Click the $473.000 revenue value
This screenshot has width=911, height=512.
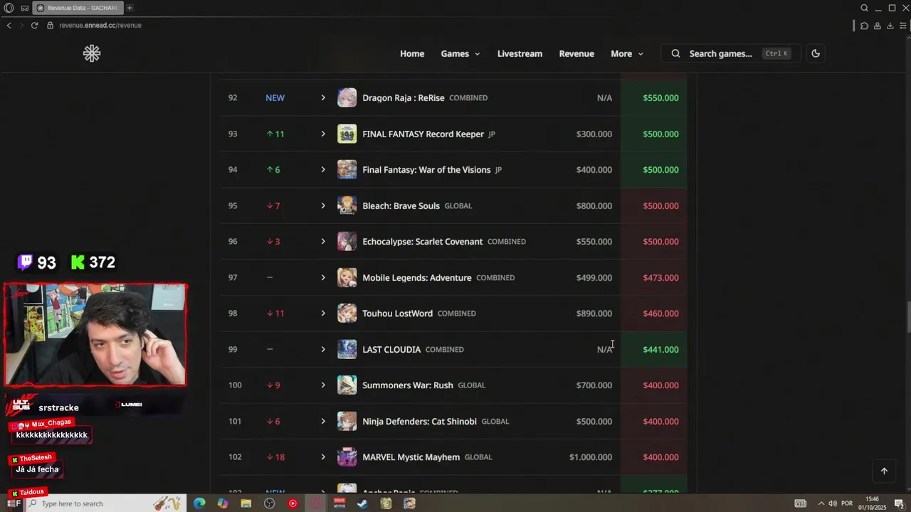660,277
